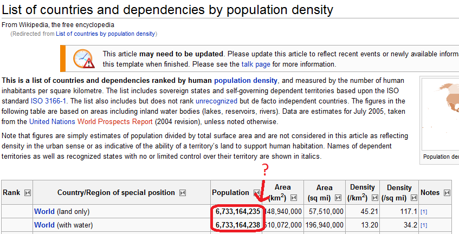Open the 'unrecognized' countries link
This screenshot has height=234, width=459.
click(x=216, y=101)
